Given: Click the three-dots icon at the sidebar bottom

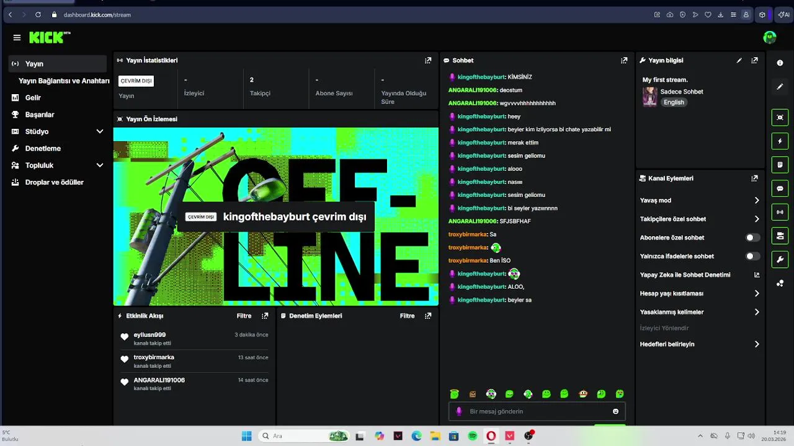Looking at the screenshot, I should pyautogui.click(x=780, y=283).
